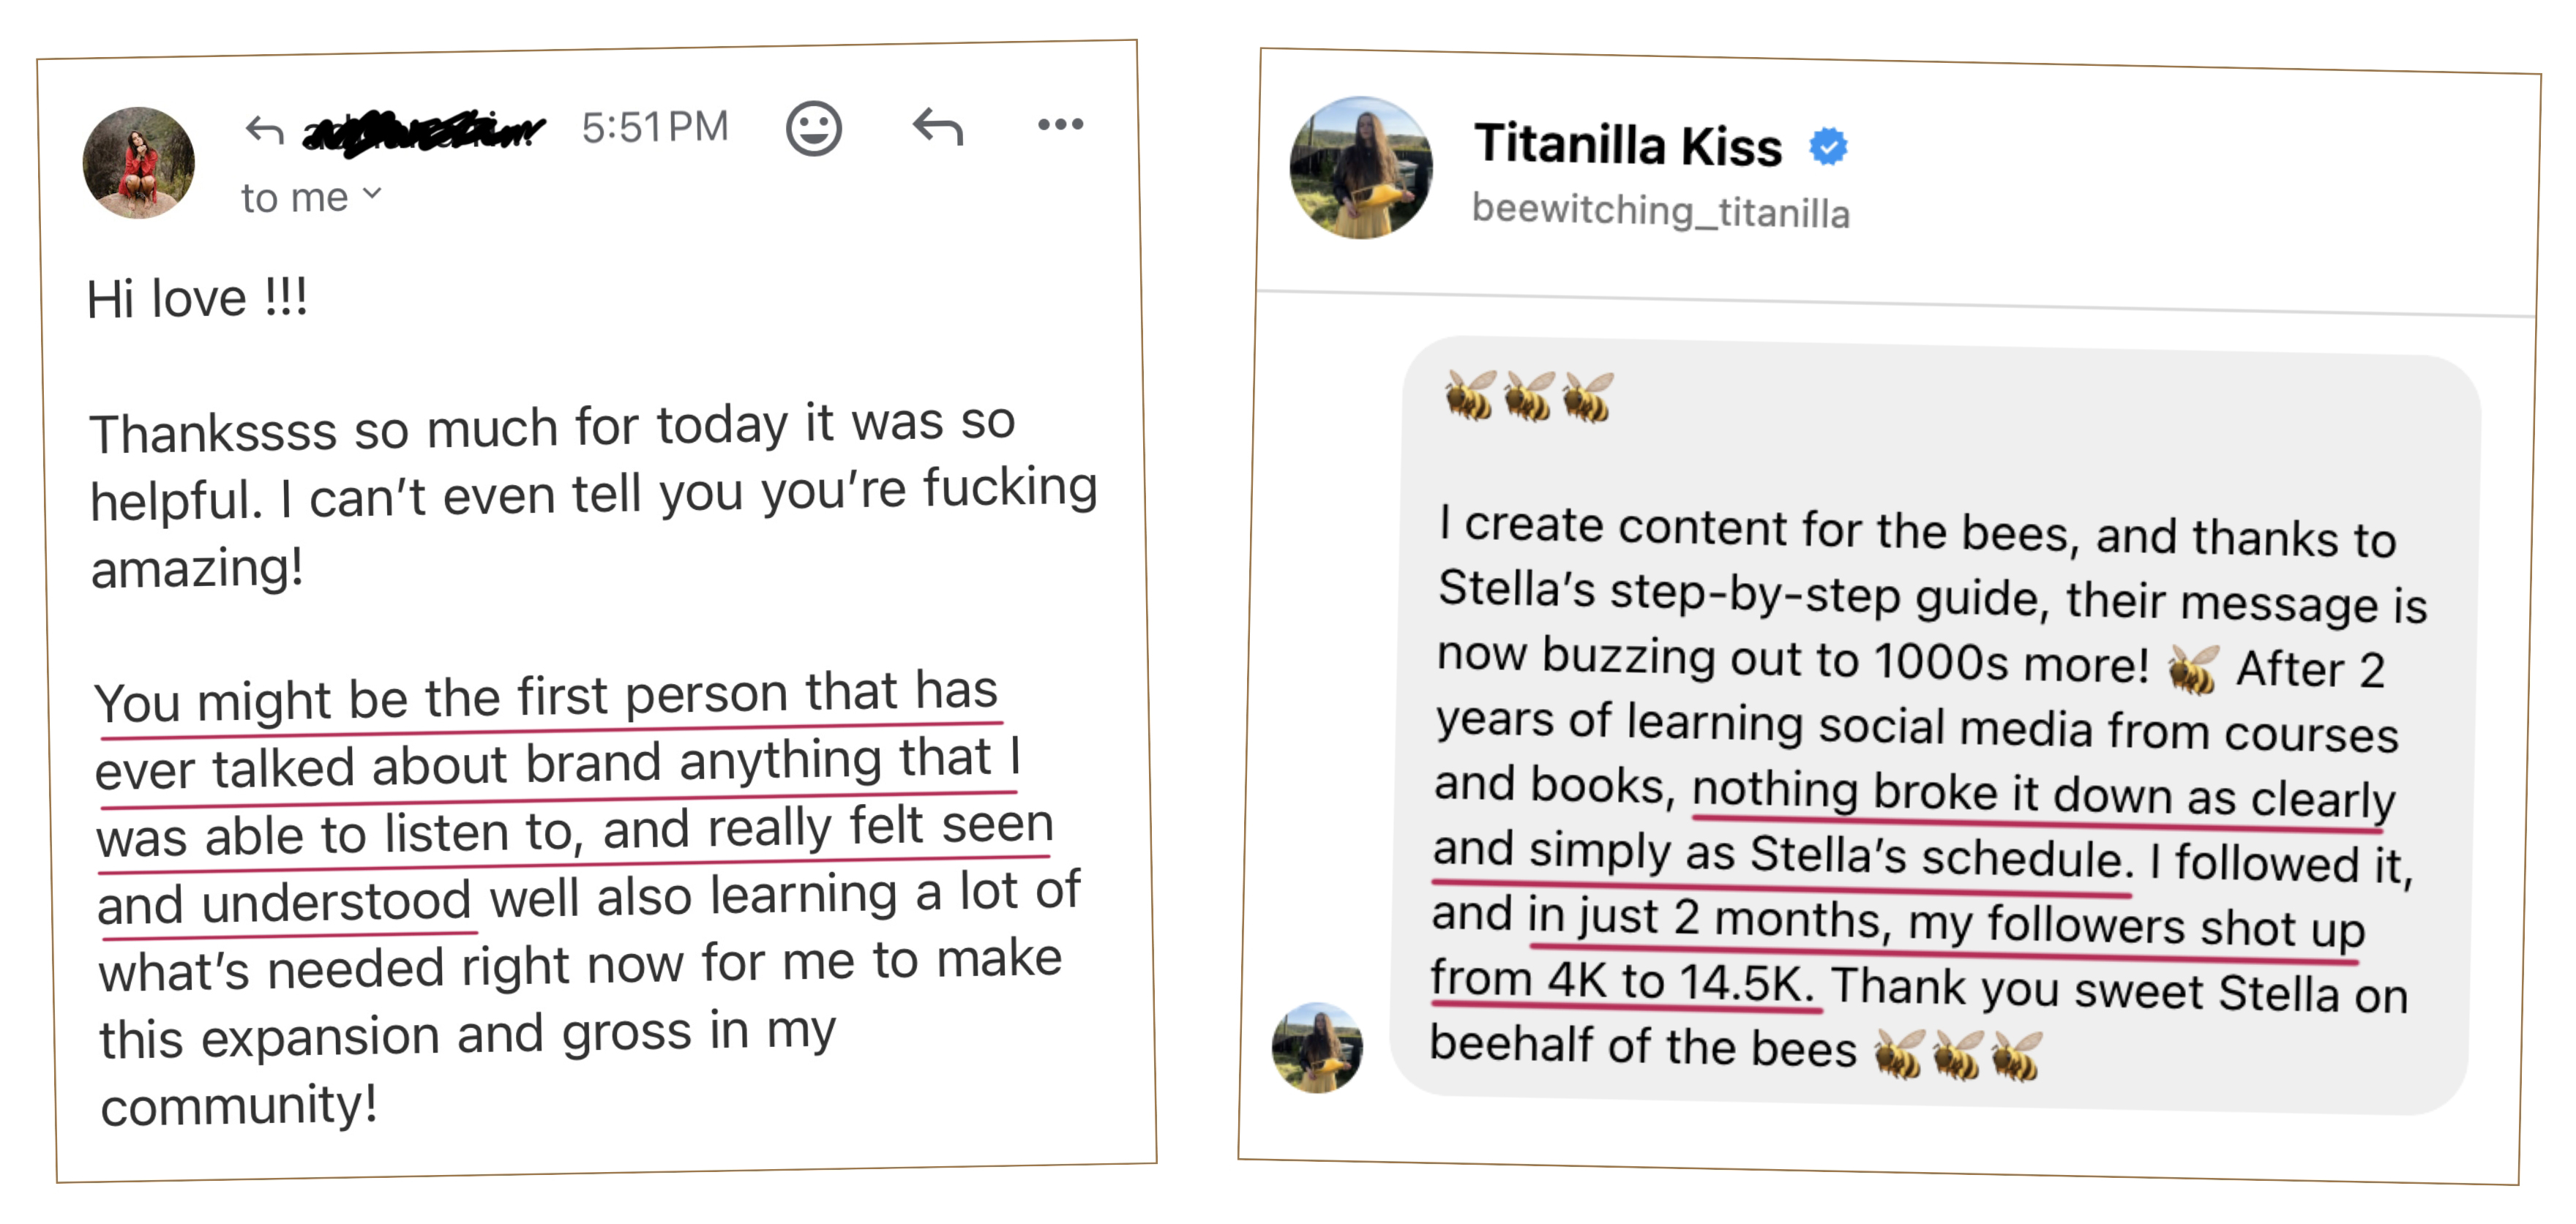Click the bee emoji after "1000s more!"
This screenshot has height=1224, width=2576.
2193,669
